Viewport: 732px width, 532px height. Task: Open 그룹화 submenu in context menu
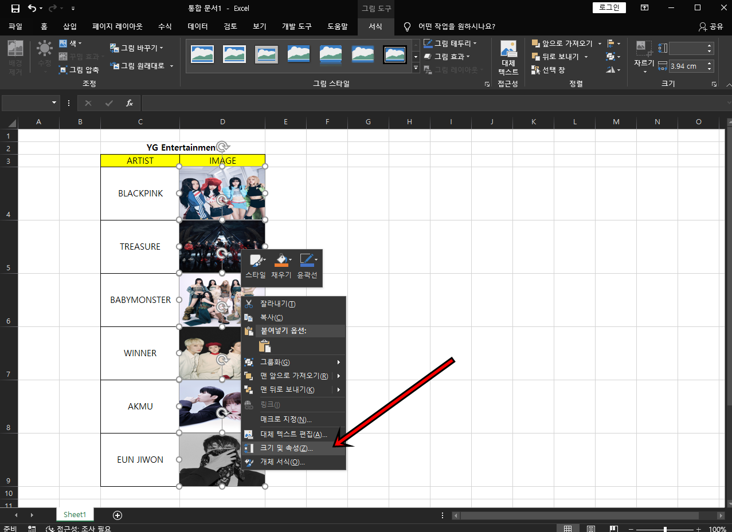point(293,362)
